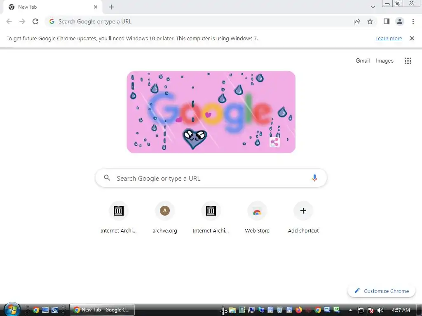
Task: Click the Switch between windows quick launch icon
Action: point(55,310)
